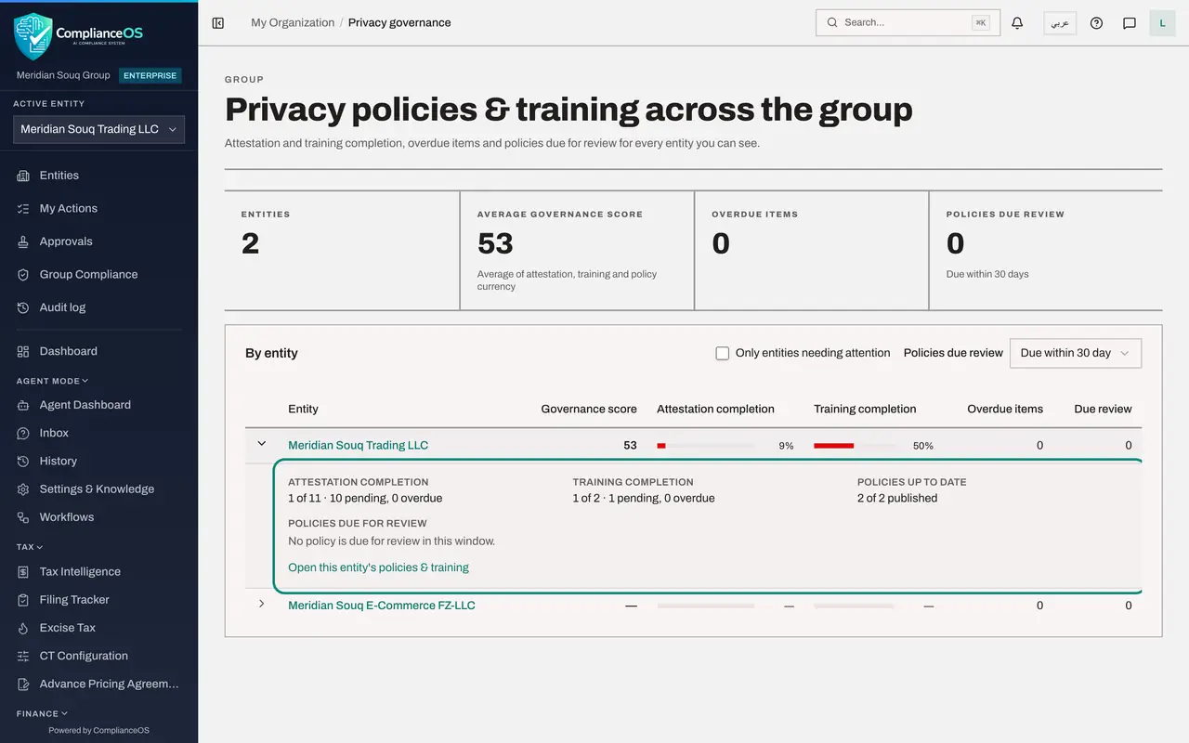Image resolution: width=1189 pixels, height=743 pixels.
Task: Open the help question mark icon
Action: click(x=1096, y=23)
